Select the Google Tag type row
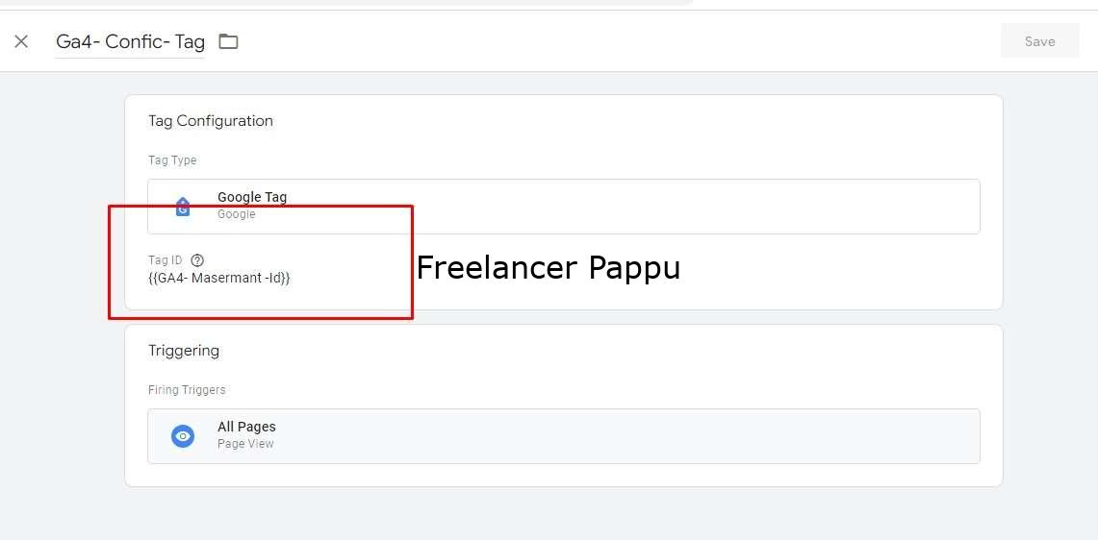Image resolution: width=1098 pixels, height=540 pixels. click(564, 207)
